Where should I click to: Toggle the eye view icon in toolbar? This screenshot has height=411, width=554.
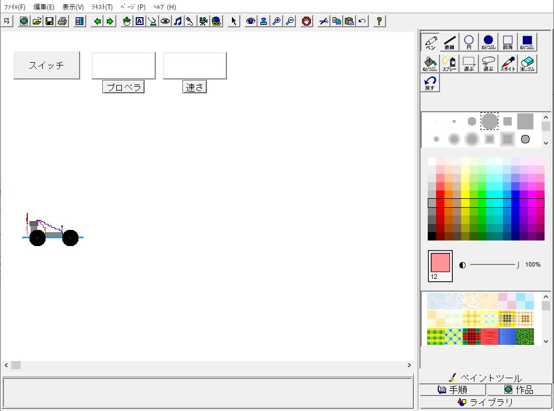[251, 21]
